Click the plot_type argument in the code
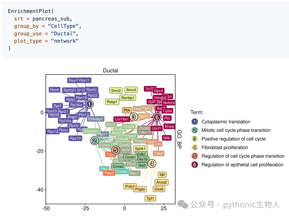This screenshot has height=216, width=289. [28, 41]
